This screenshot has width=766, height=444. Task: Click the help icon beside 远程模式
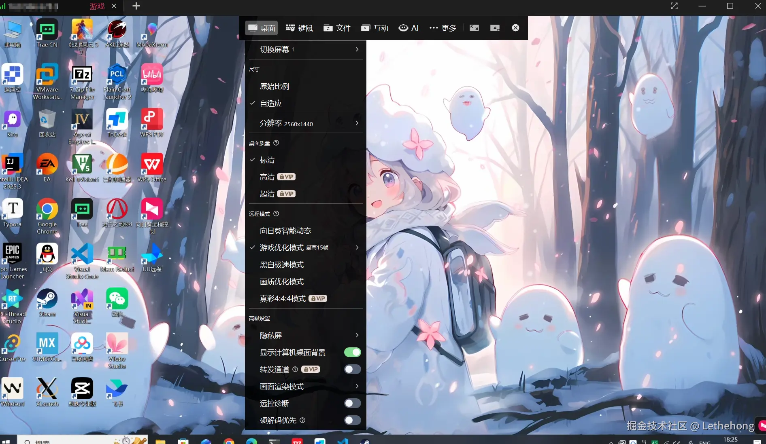pyautogui.click(x=276, y=214)
